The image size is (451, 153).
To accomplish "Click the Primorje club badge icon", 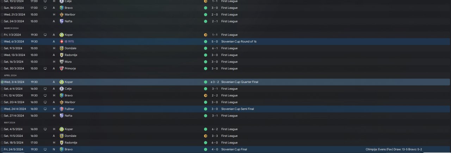I will (62, 68).
